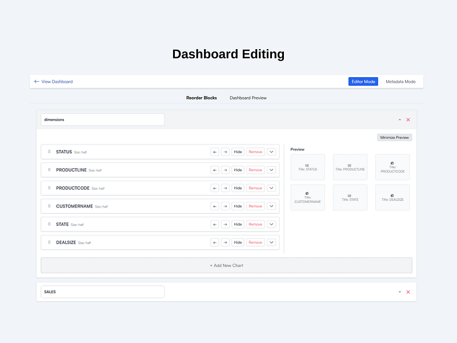
Task: Click the back arrow next to View Dashboard
Action: tap(35, 81)
